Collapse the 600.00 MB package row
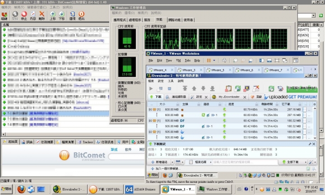The height and width of the screenshot is (195, 325). (150, 110)
